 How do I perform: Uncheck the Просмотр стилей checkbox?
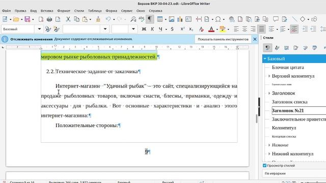[264, 166]
